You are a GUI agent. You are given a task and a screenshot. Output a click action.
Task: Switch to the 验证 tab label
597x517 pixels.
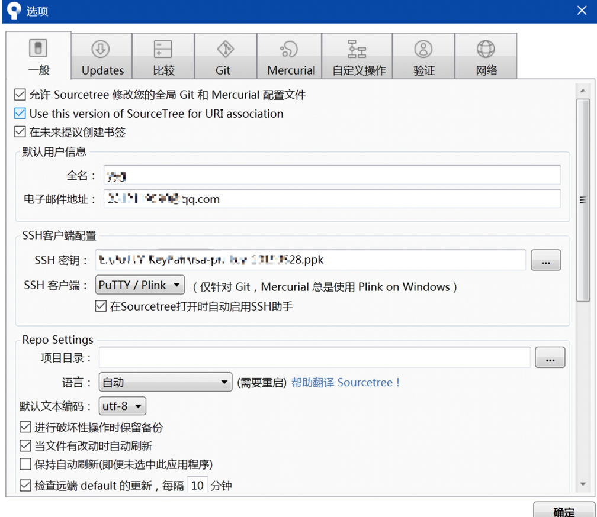(424, 70)
